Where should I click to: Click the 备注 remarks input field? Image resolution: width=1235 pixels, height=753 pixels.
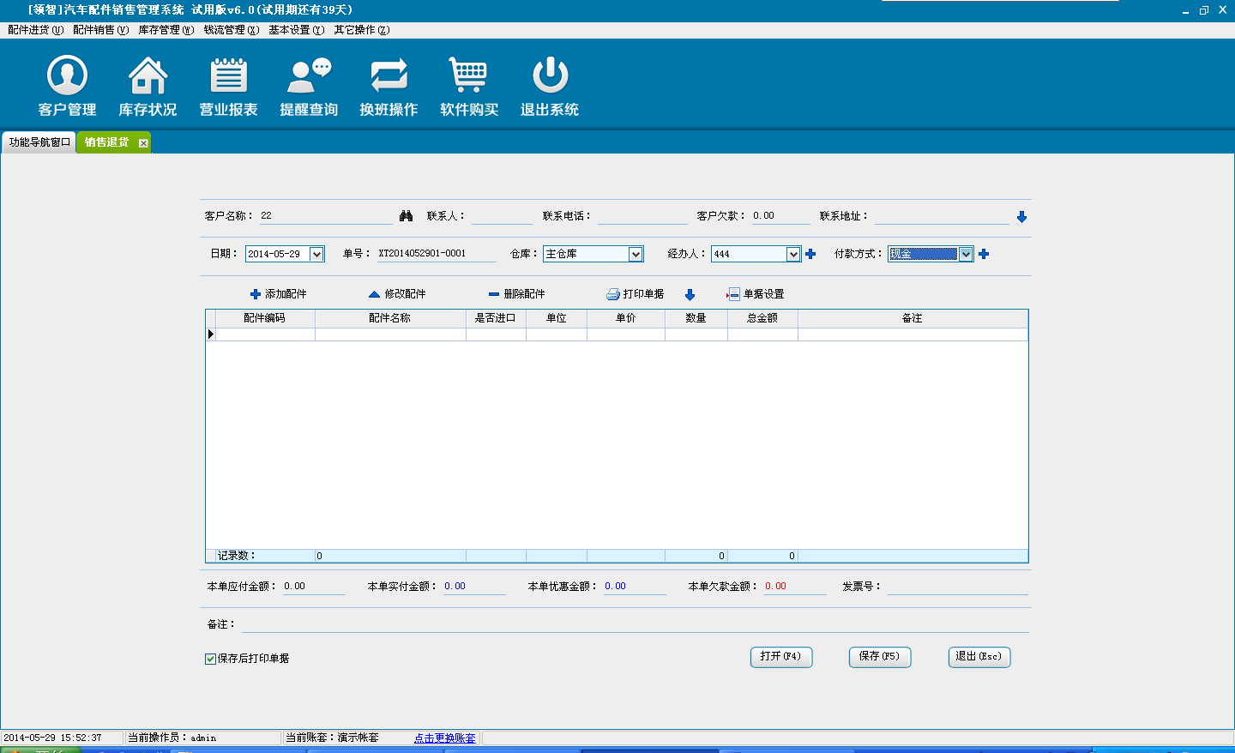635,624
